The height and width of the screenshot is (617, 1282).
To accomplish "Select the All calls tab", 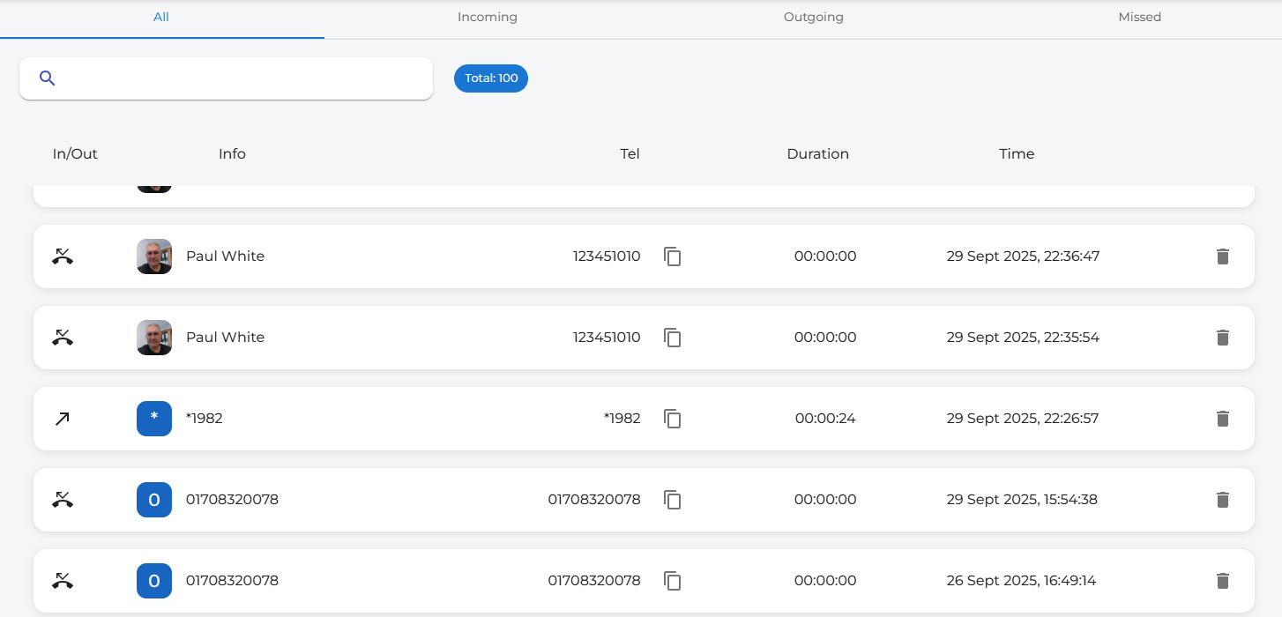I will tap(160, 18).
